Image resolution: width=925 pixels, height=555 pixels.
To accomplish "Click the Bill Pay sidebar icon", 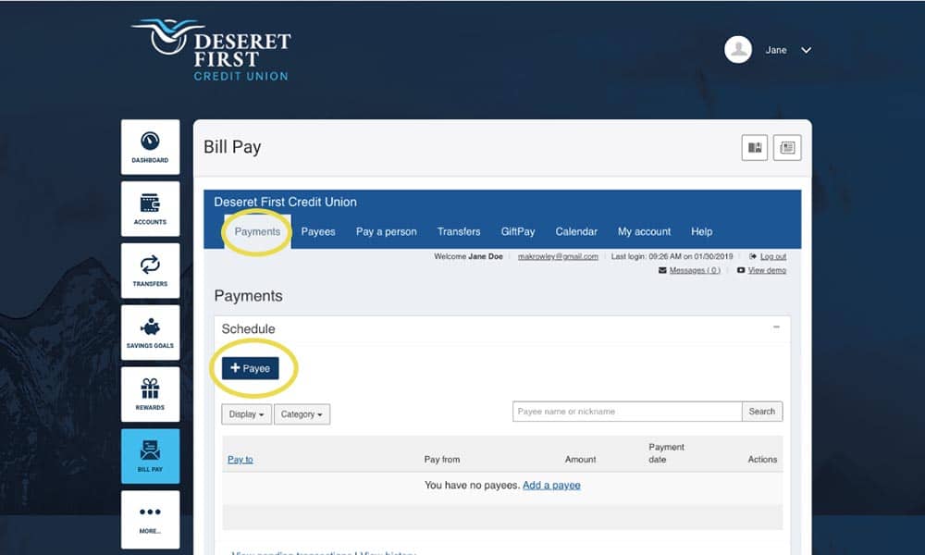I will pos(150,456).
